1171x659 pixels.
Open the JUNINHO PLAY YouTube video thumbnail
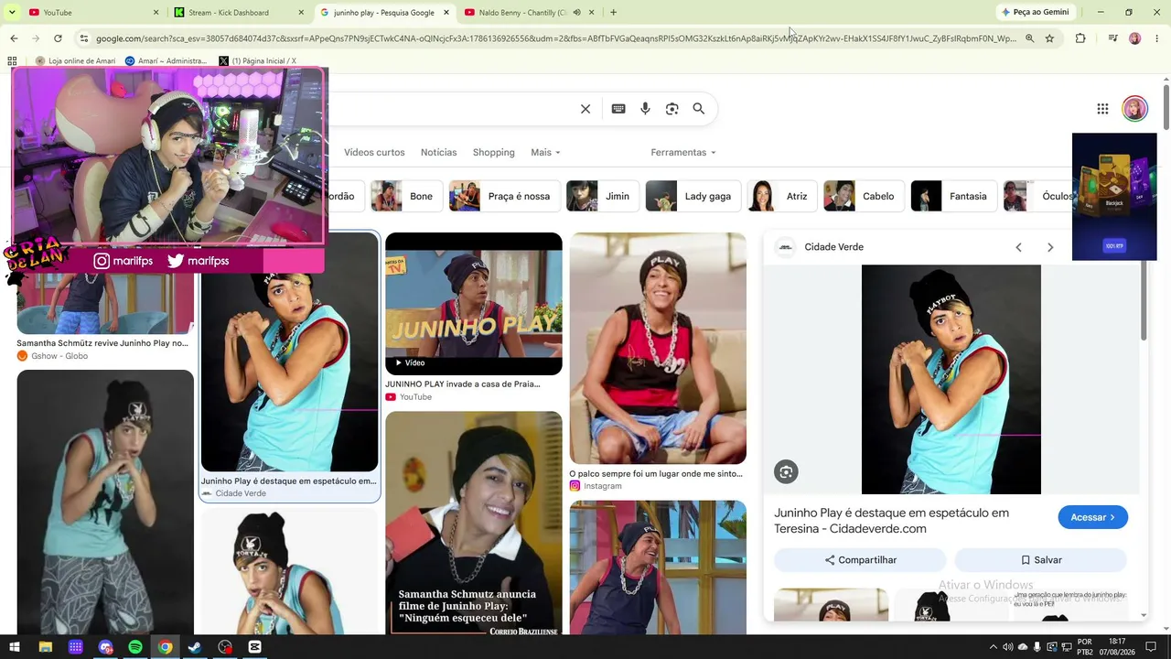474,304
